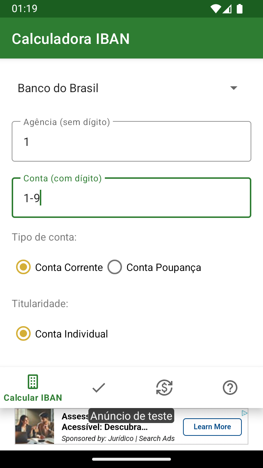Expand the bank dropdown arrow

(234, 88)
